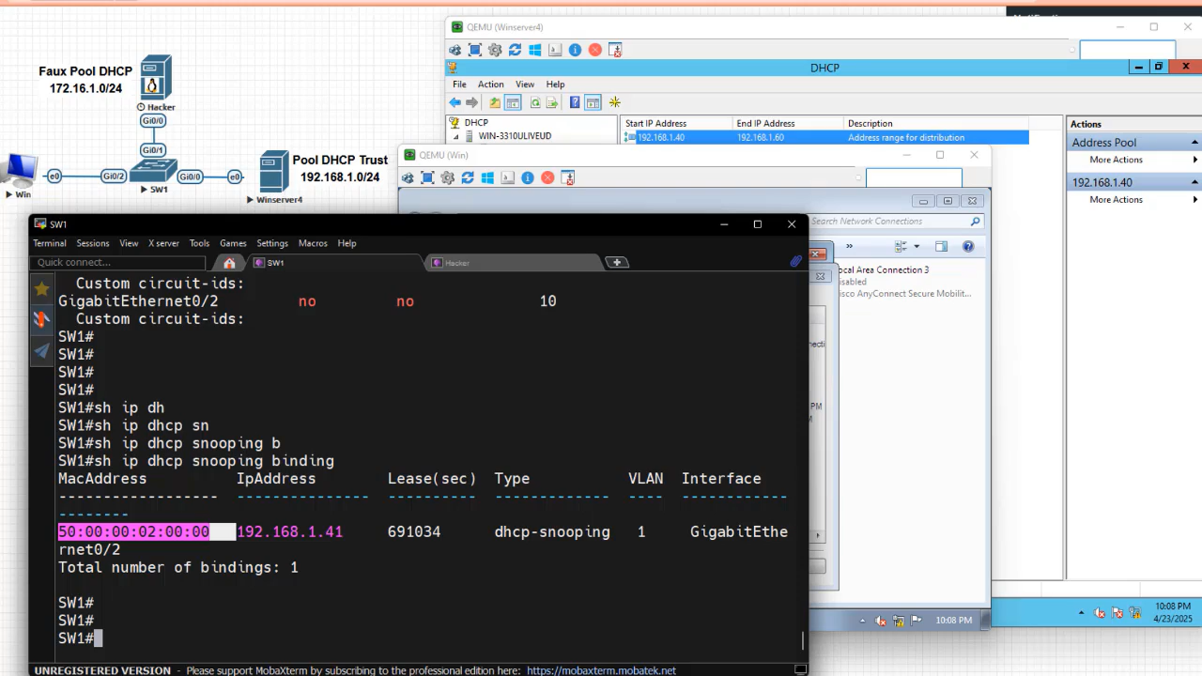Click the fullscreen icon in QEMU Winserver4 toolbar

[475, 50]
